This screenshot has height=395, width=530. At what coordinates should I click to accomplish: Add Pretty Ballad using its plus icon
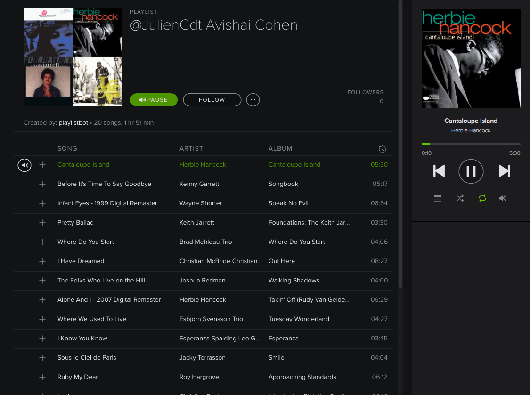point(42,223)
